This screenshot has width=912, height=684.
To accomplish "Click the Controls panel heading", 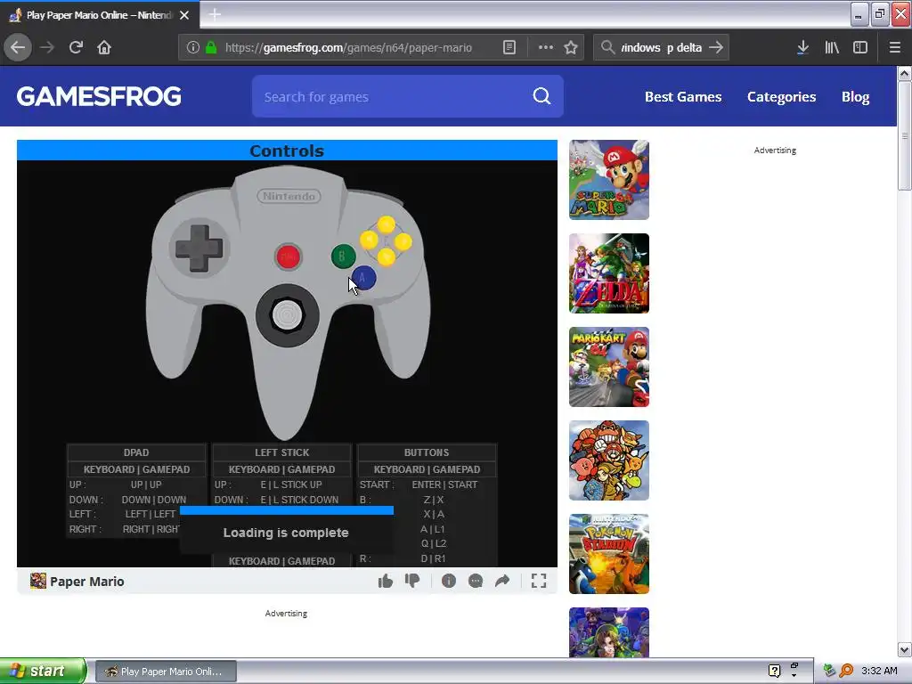I will 287,151.
